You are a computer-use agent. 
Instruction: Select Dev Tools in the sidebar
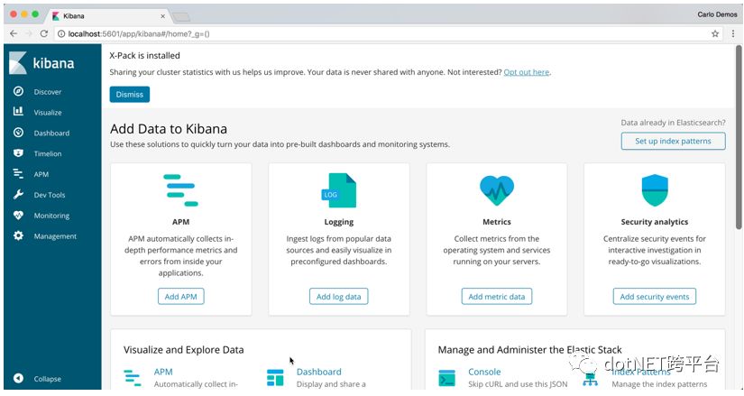click(x=50, y=195)
